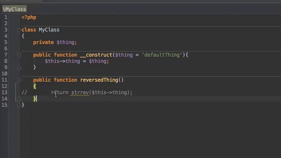Click line number 13 in gutter

pos(4,93)
